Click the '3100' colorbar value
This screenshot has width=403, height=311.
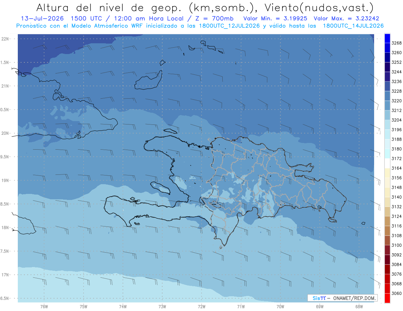coord(397,245)
